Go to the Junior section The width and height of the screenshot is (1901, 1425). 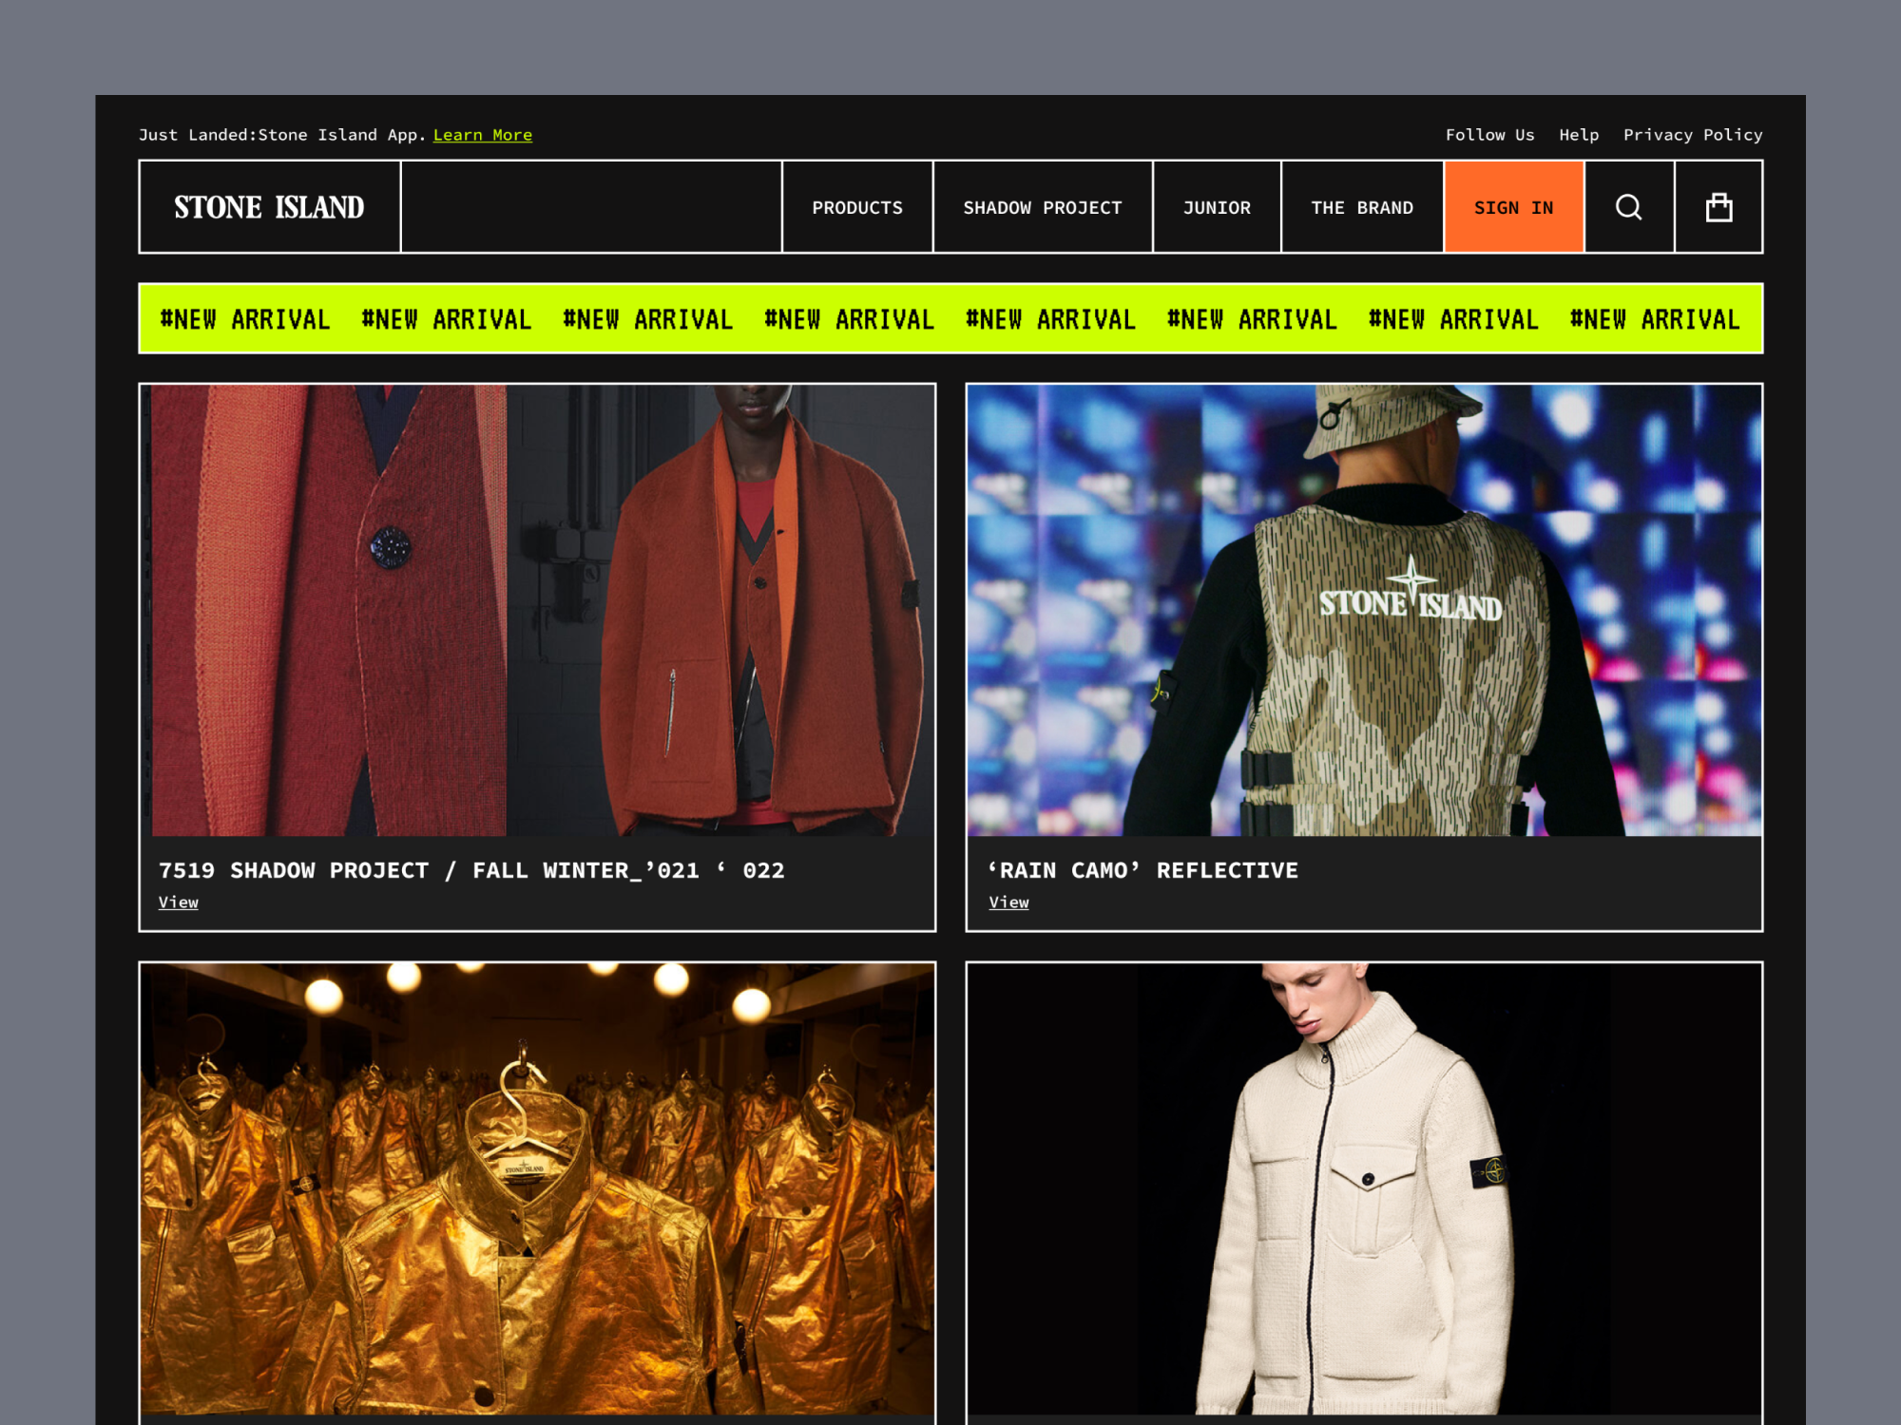pyautogui.click(x=1217, y=207)
